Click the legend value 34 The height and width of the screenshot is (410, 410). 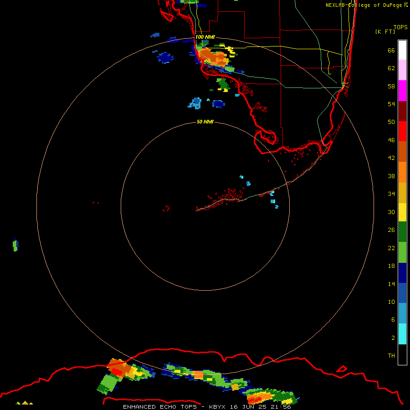pos(391,194)
